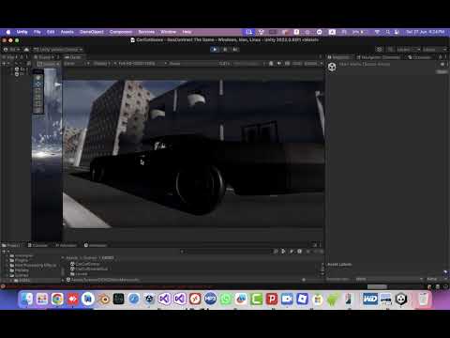The height and width of the screenshot is (338, 450).
Task: Toggle the Stats overlay button
Action: point(297,64)
